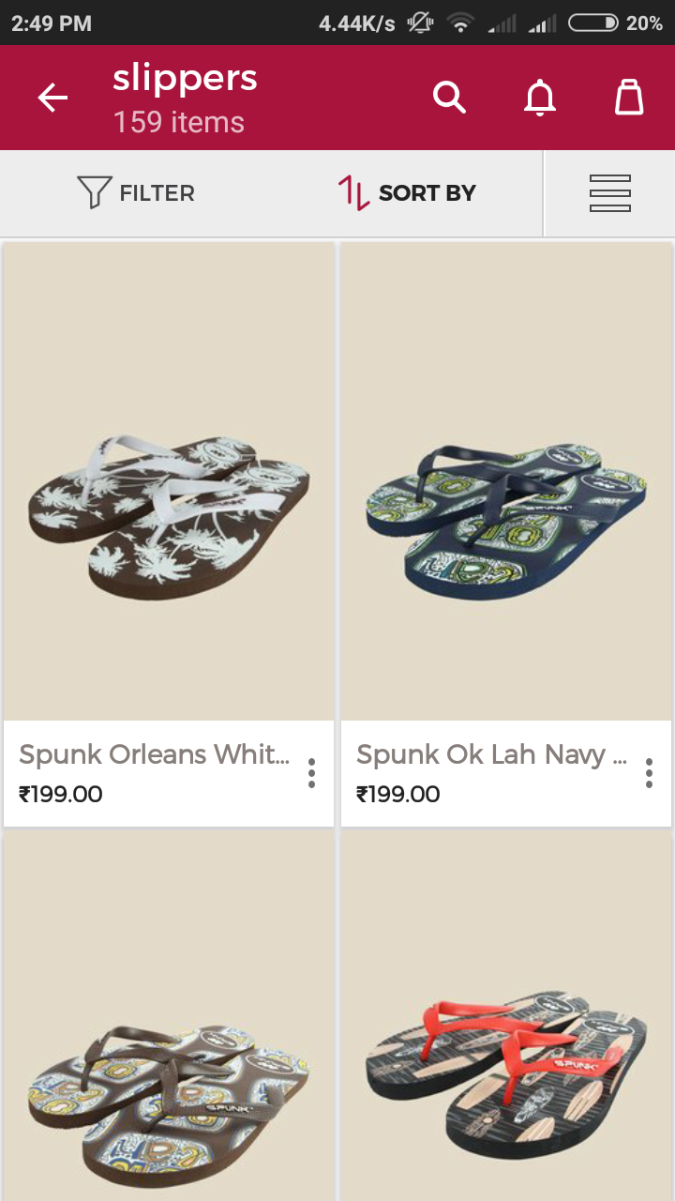Tap the slippers page title

point(185,79)
